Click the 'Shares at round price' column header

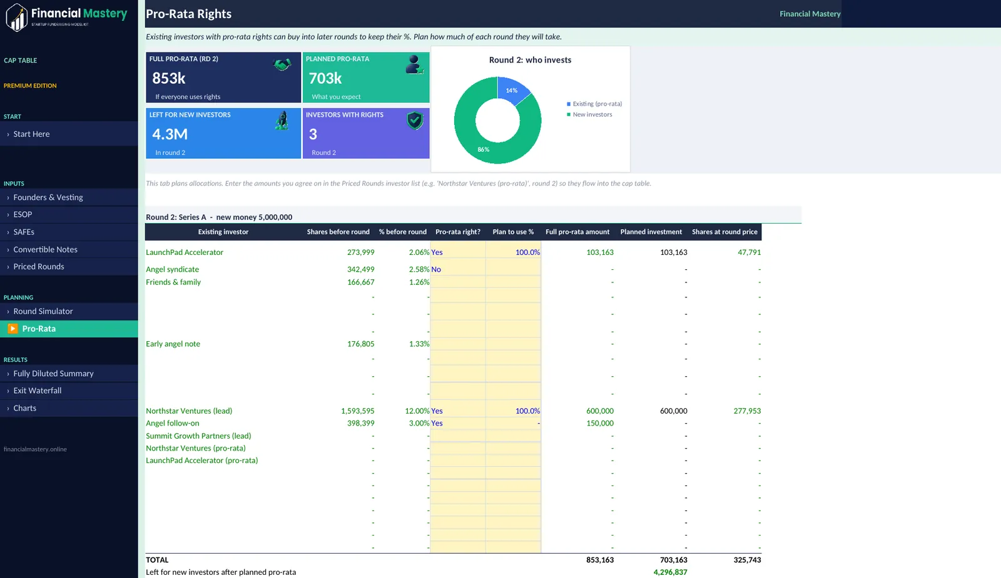click(x=724, y=232)
